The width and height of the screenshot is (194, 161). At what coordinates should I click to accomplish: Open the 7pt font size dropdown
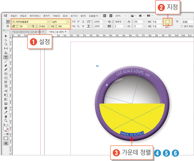pyautogui.click(x=29, y=26)
